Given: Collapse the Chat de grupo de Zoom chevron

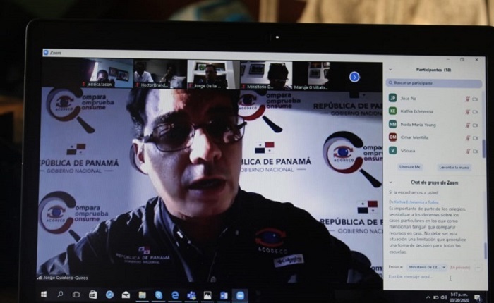Looking at the screenshot, I should coord(391,183).
